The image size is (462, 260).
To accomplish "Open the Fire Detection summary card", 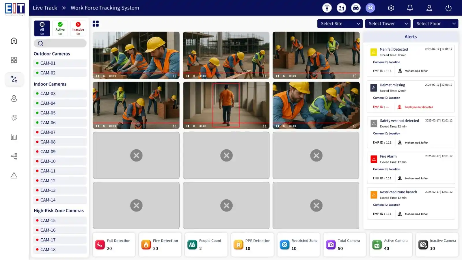I will (160, 244).
